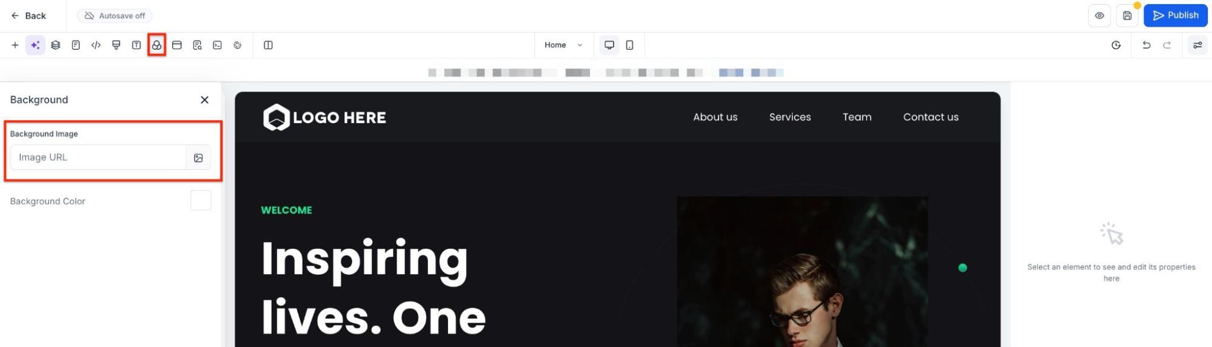The image size is (1212, 347).
Task: Click the plus icon to add an element
Action: [15, 45]
